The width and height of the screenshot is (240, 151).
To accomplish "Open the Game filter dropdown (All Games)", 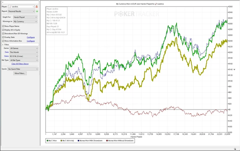I will (x=24, y=48).
